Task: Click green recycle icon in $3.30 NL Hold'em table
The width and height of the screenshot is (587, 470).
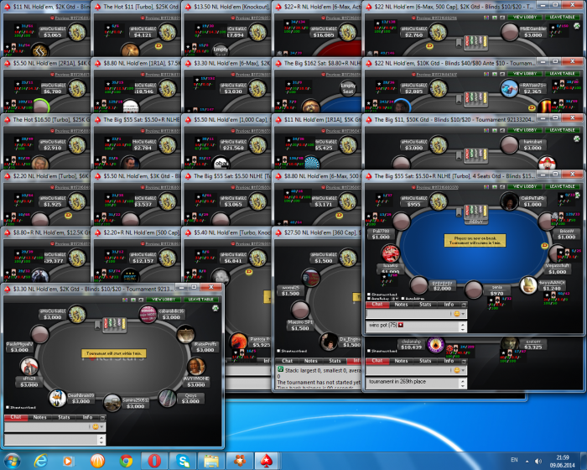Action: tap(216, 308)
